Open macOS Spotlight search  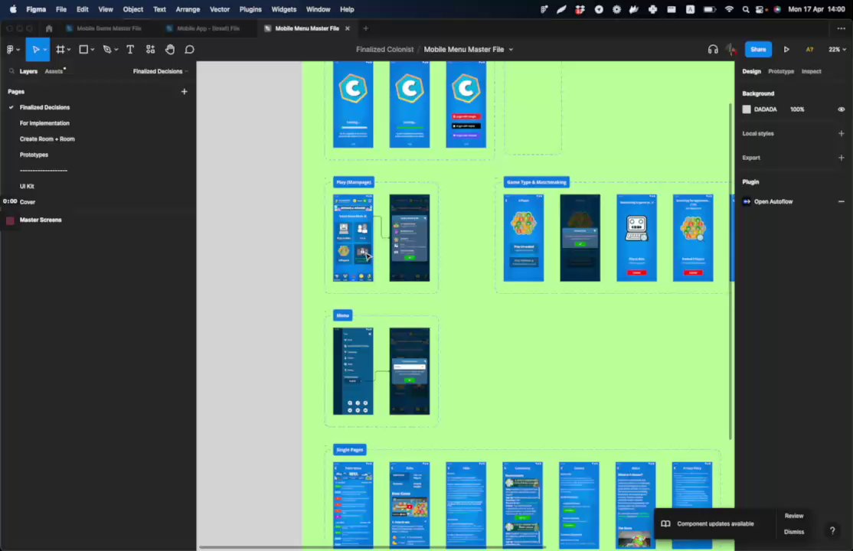click(x=746, y=9)
